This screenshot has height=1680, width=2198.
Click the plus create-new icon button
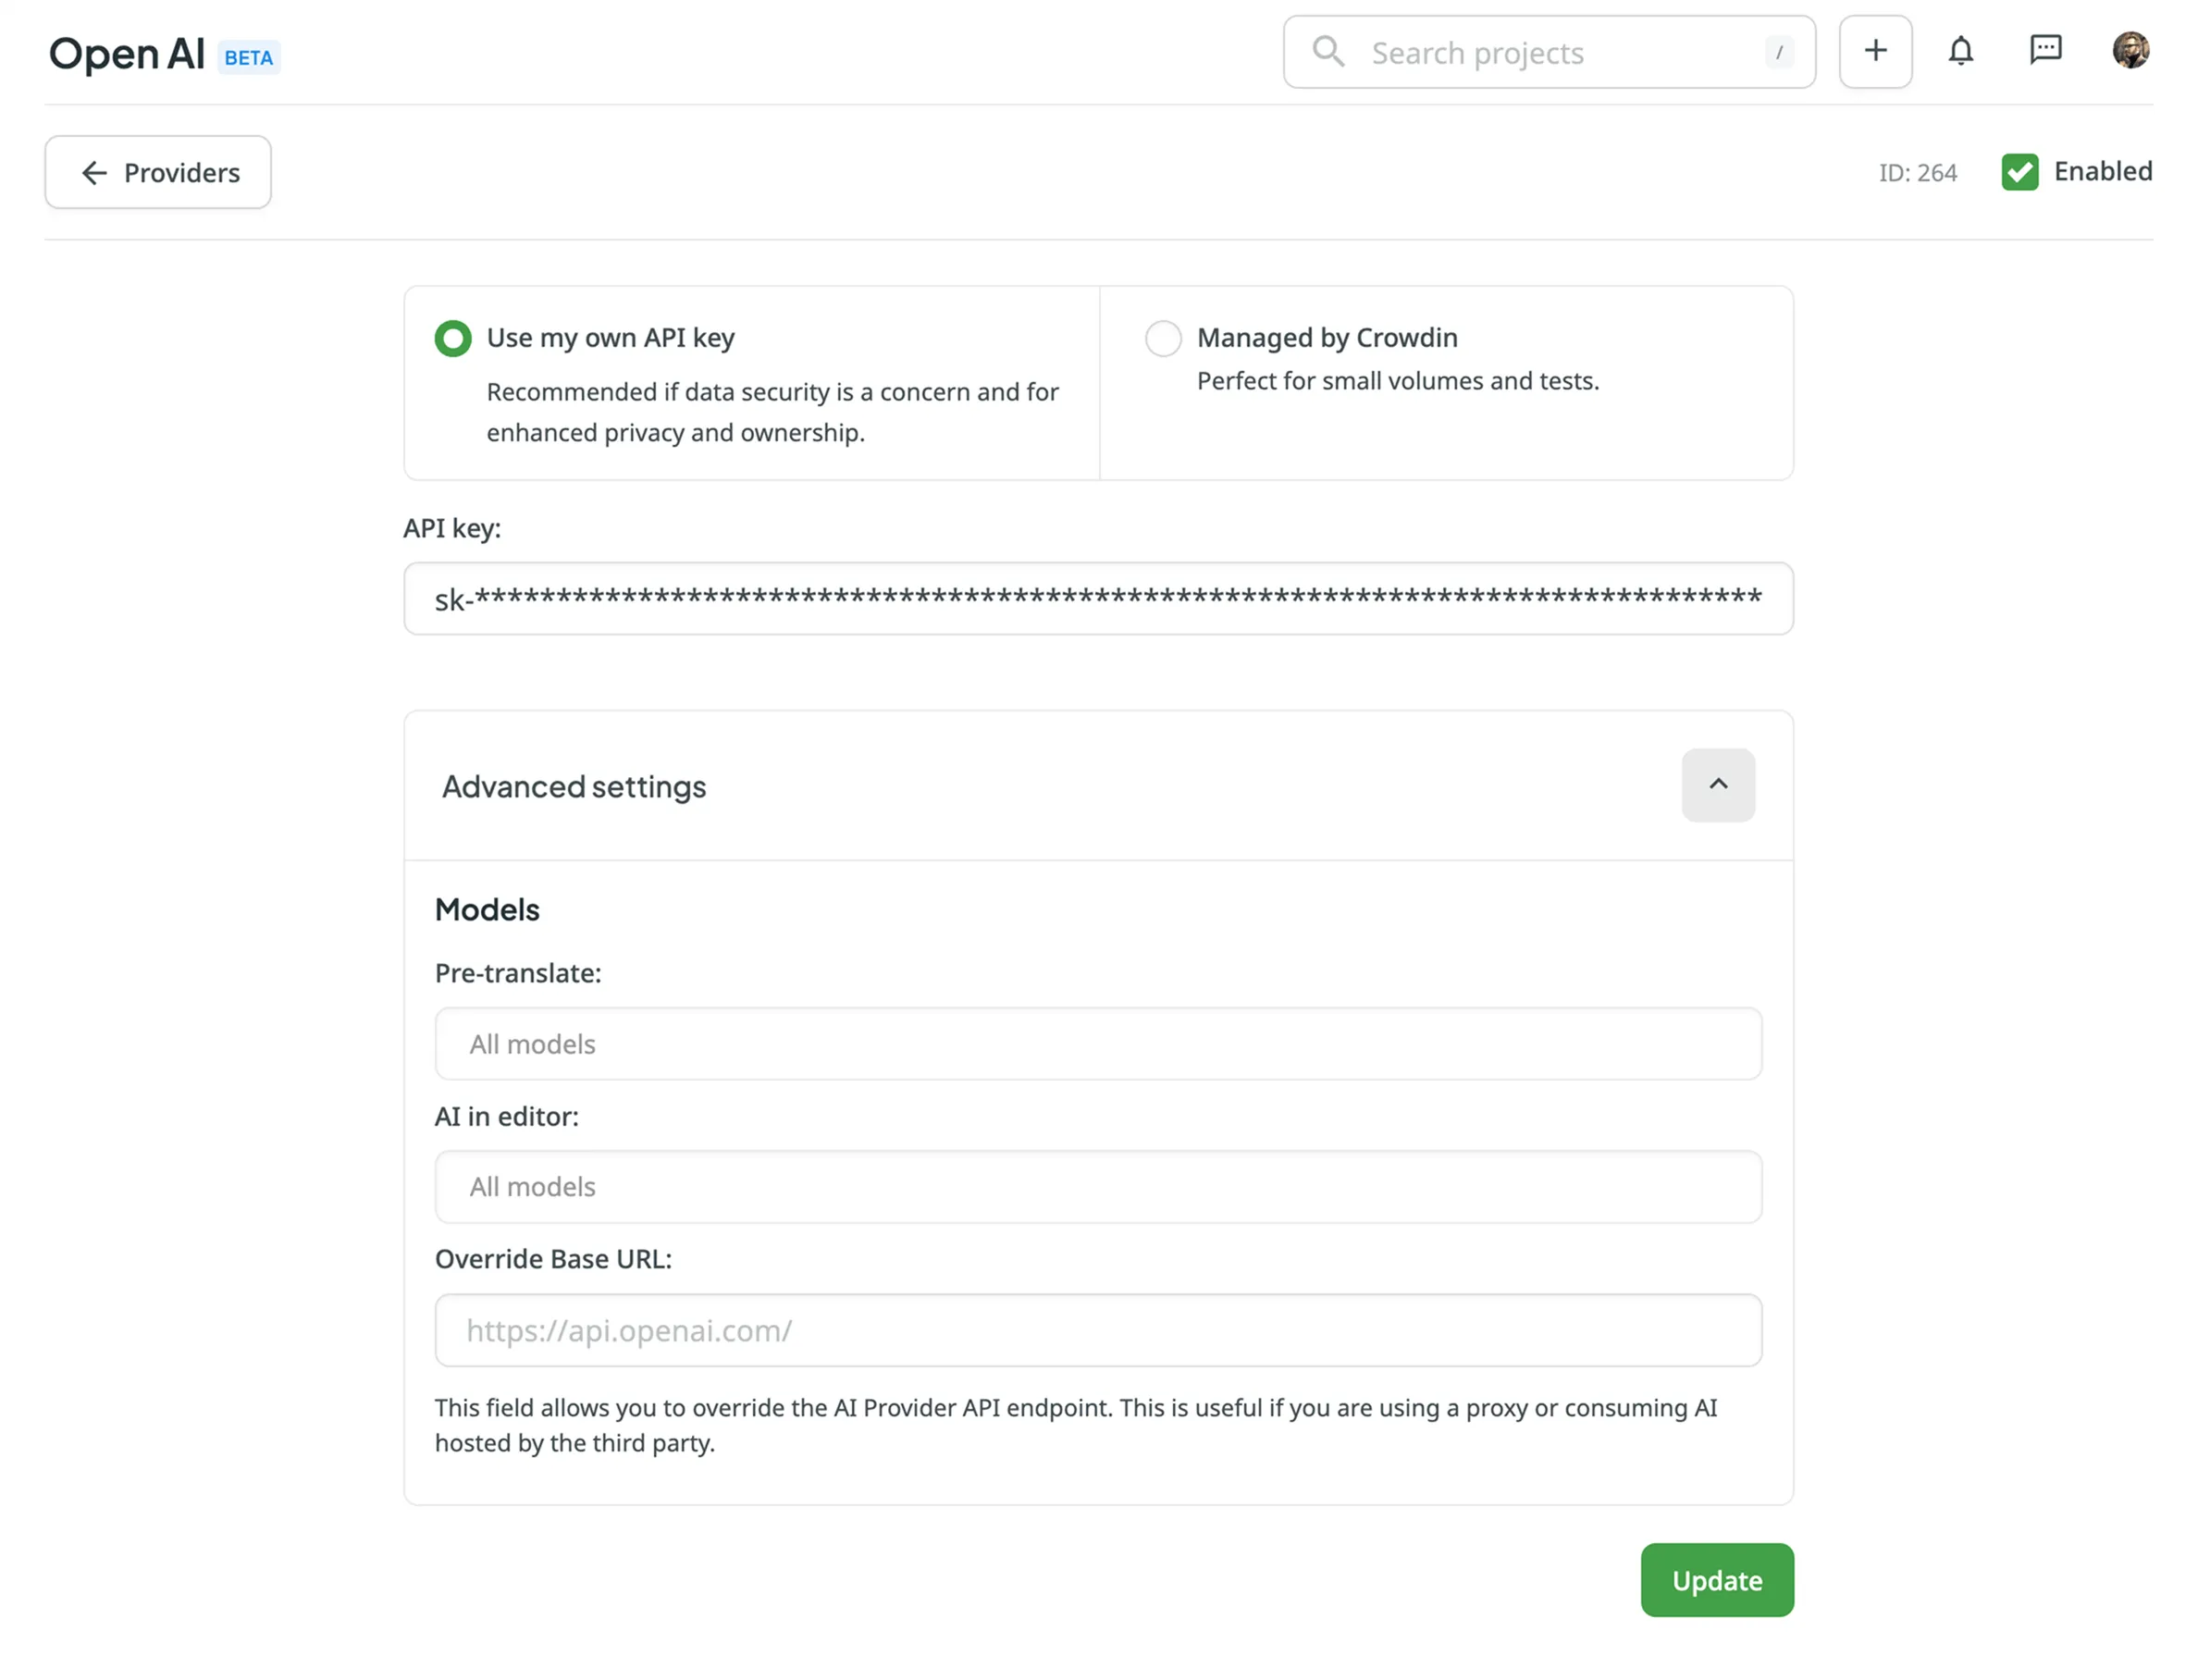[1875, 51]
